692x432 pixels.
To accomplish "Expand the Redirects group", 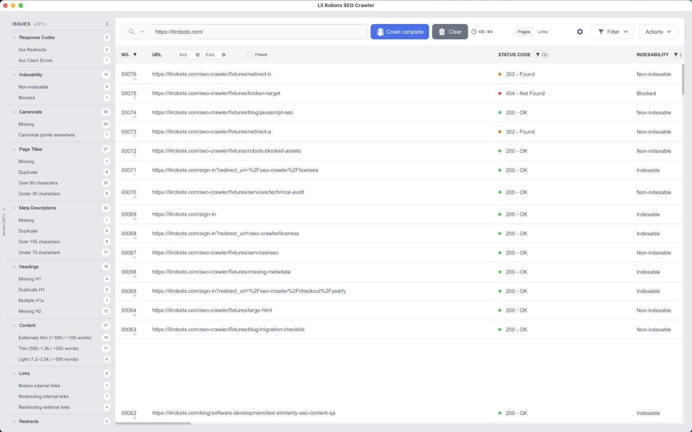I will (14, 421).
